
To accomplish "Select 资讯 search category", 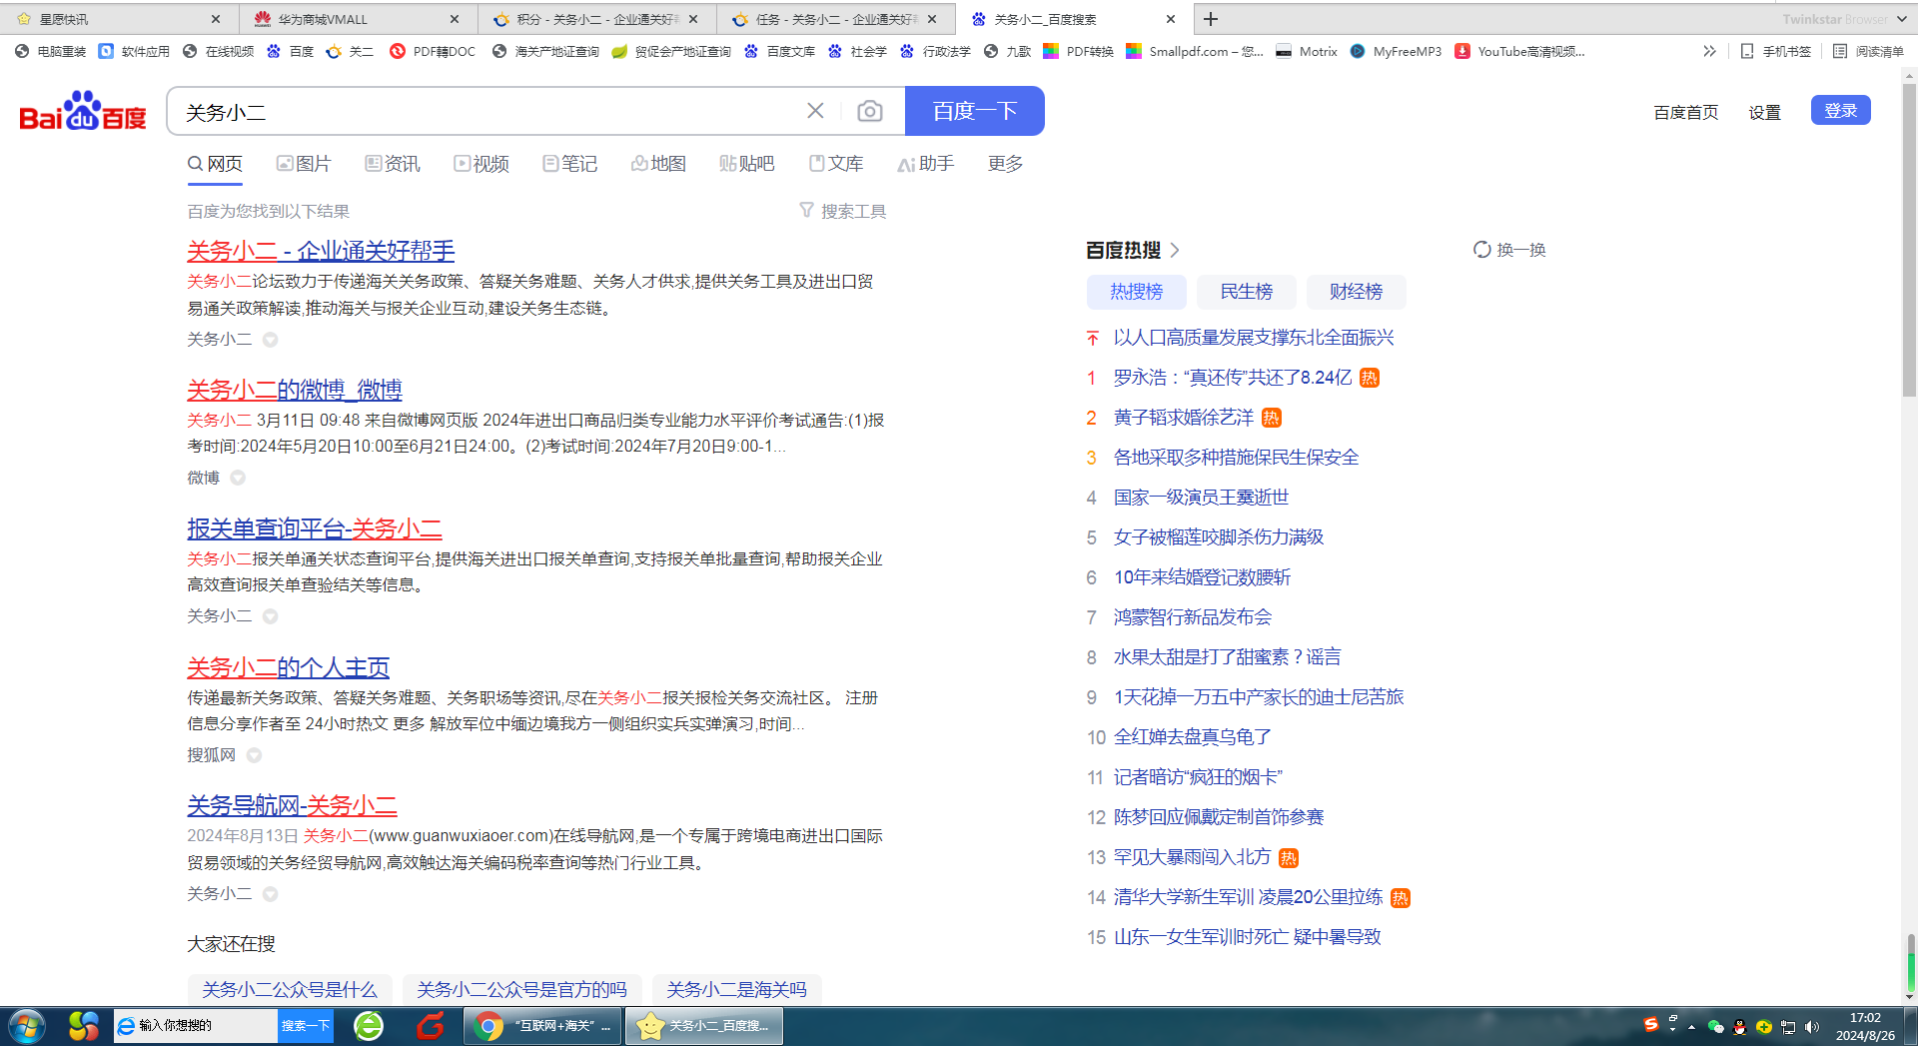I will pos(393,164).
